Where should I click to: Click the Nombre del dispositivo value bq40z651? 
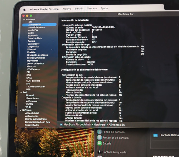point(97,30)
